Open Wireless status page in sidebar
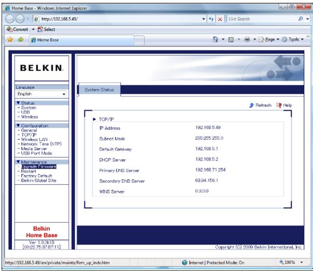 (x=30, y=117)
